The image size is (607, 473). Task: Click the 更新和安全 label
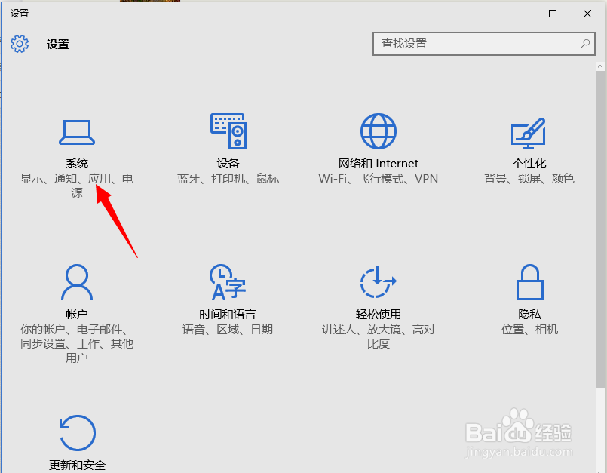(x=77, y=465)
